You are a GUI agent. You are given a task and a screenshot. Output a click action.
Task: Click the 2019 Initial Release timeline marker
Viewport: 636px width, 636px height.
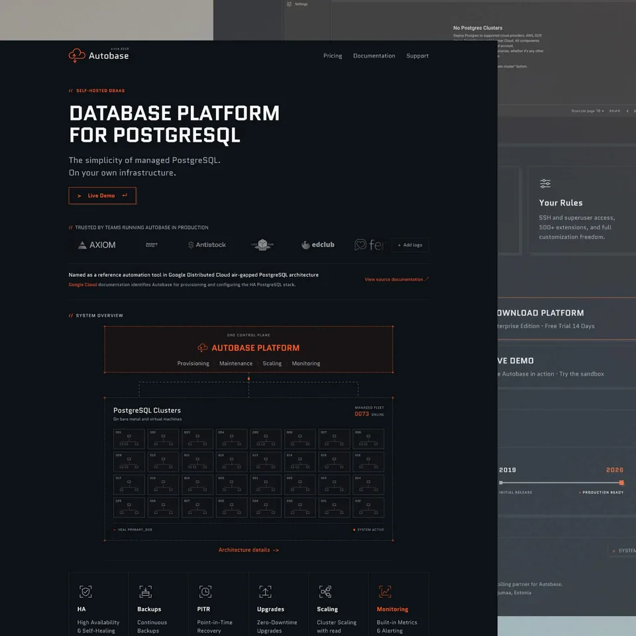[x=501, y=483]
